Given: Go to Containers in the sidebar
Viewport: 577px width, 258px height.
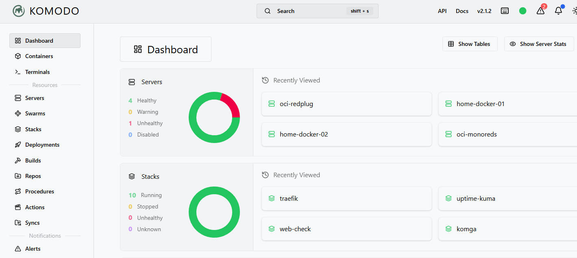Looking at the screenshot, I should (x=45, y=56).
